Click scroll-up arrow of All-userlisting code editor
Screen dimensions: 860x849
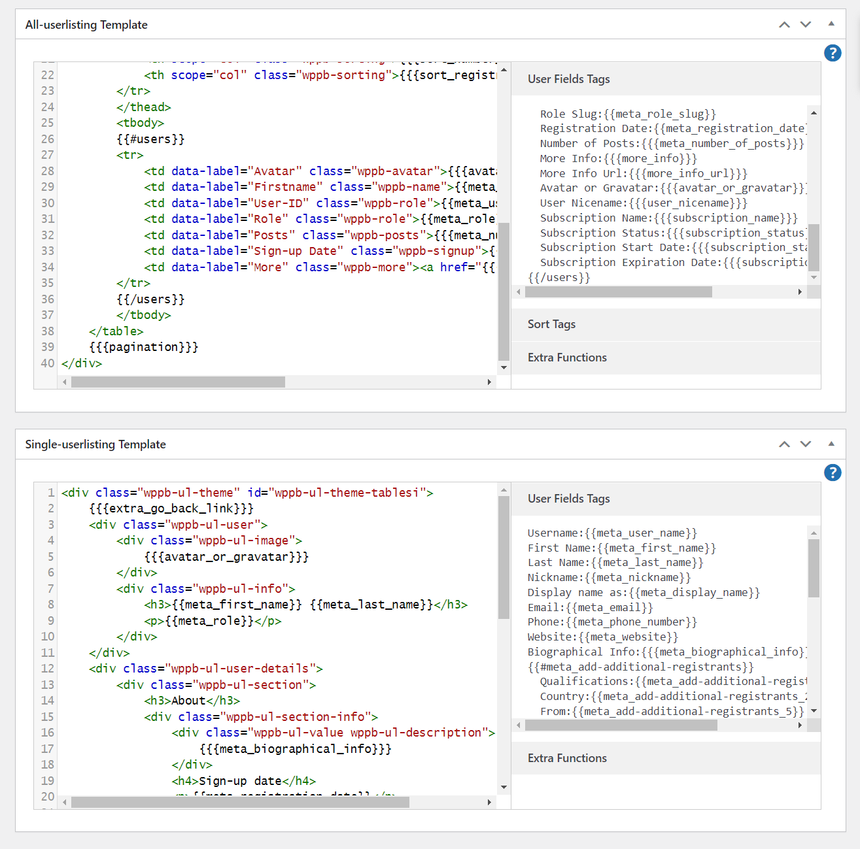pos(504,69)
